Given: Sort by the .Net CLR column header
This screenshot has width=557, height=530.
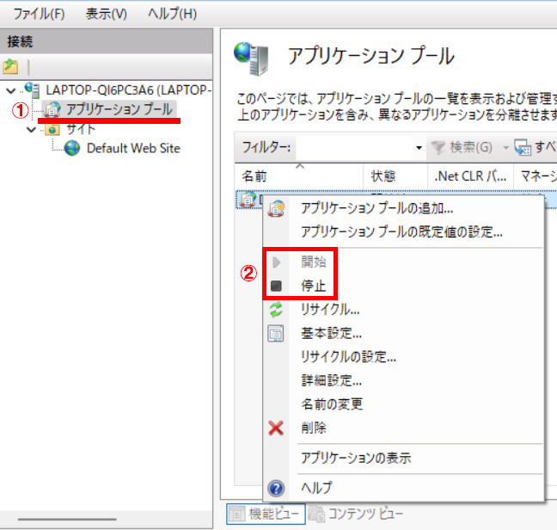Looking at the screenshot, I should (x=470, y=176).
